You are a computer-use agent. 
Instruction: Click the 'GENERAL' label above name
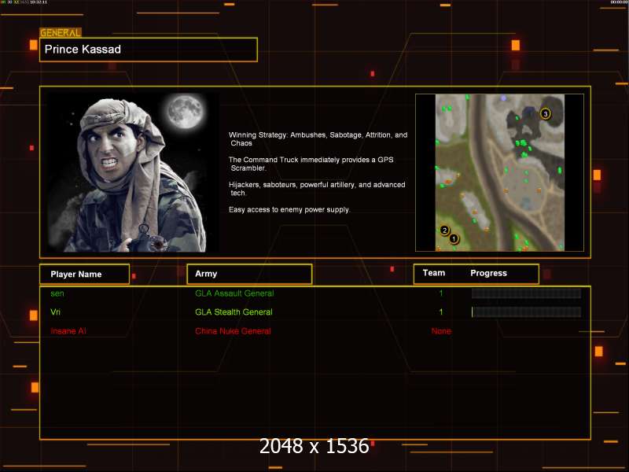61,33
